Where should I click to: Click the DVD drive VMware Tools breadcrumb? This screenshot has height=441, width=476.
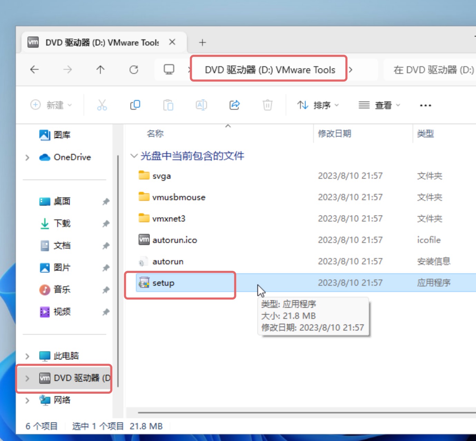[270, 70]
